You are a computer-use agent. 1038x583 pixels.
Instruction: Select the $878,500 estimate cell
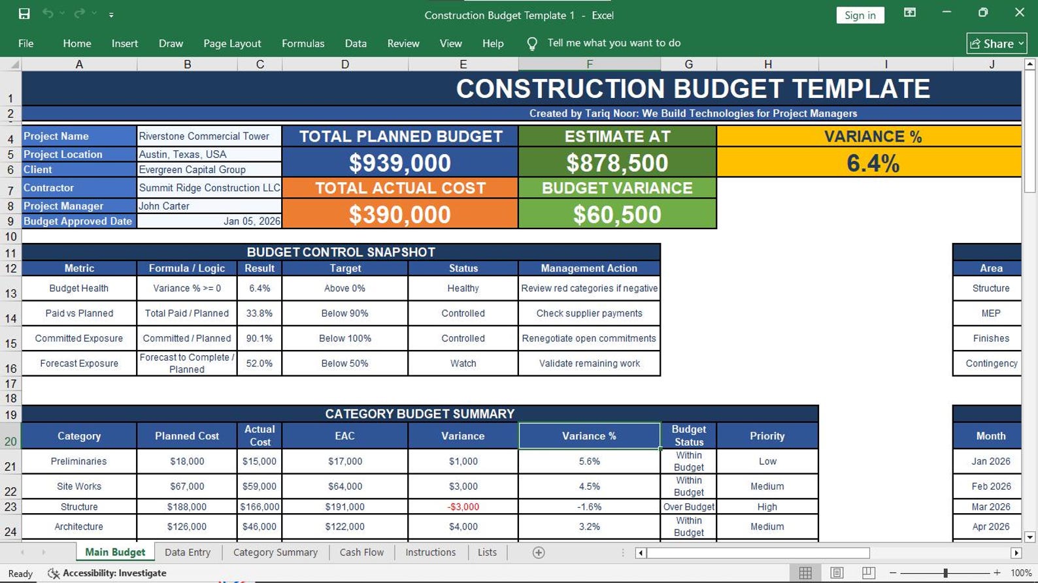click(x=617, y=163)
